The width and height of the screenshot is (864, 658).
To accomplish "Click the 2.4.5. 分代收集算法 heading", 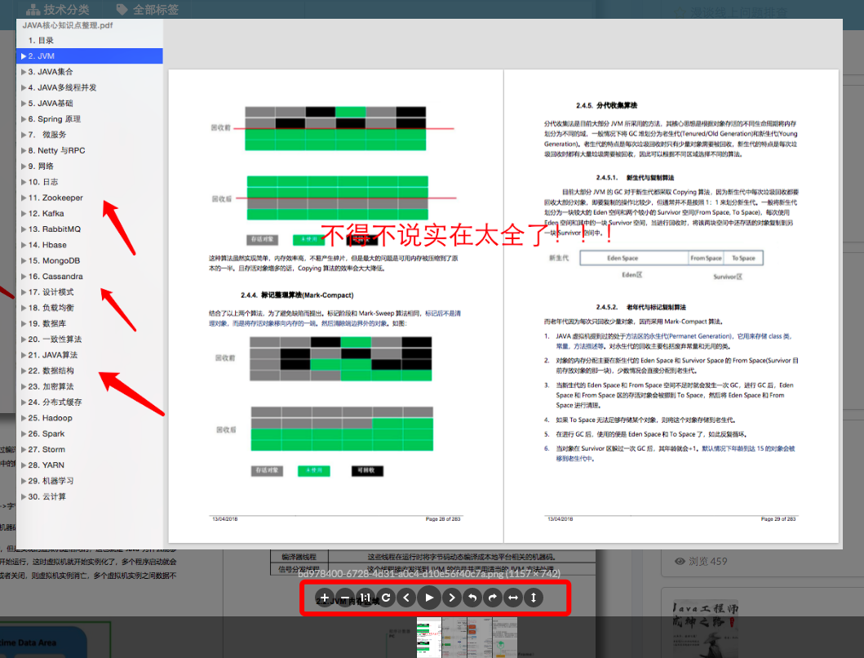I will pyautogui.click(x=607, y=105).
